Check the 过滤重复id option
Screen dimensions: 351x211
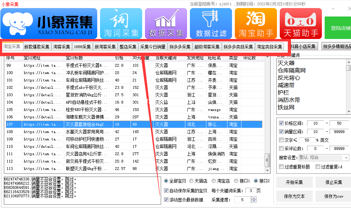[x=318, y=167]
